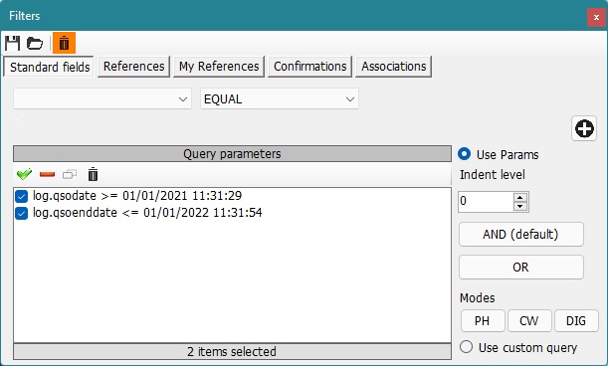Toggle checkbox for log.qsodate parameter
Viewport: 608px width, 366px height.
(21, 196)
